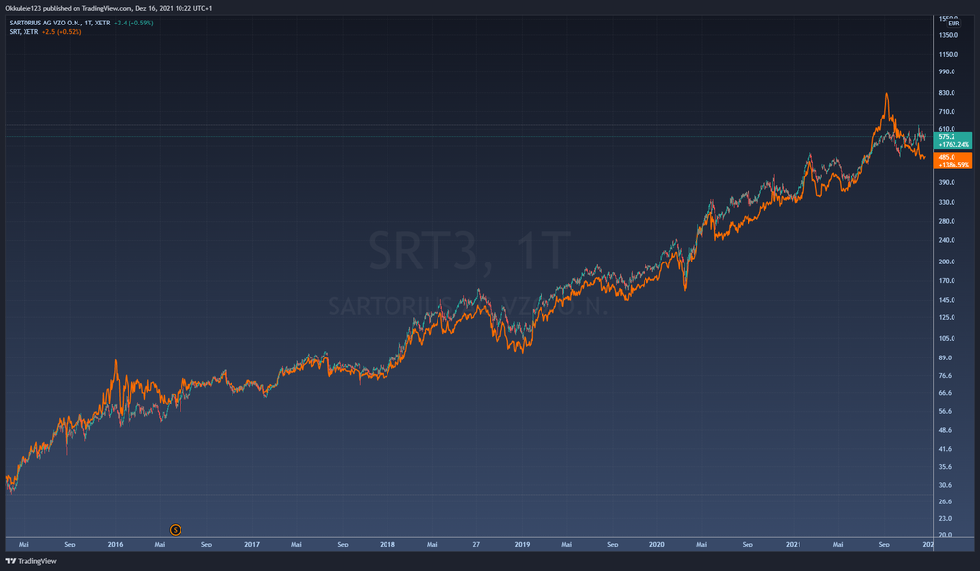The width and height of the screenshot is (980, 571).
Task: Click the +0.52% change value for SRT
Action: (x=69, y=32)
